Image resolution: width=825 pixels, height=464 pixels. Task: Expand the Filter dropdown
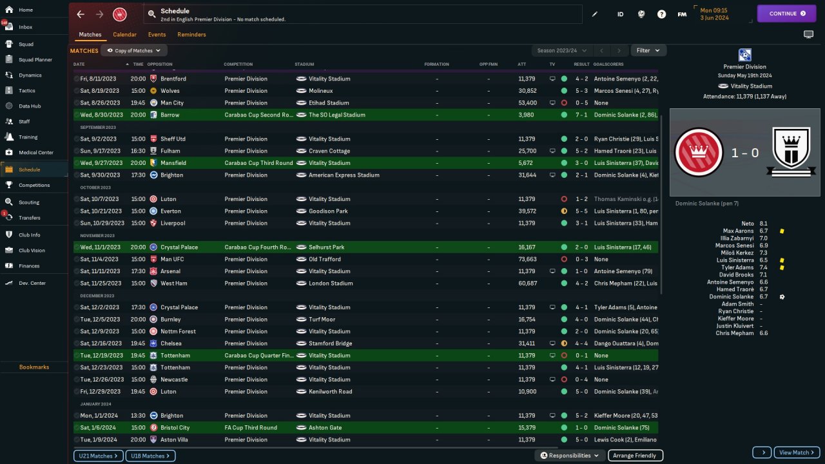tap(648, 50)
